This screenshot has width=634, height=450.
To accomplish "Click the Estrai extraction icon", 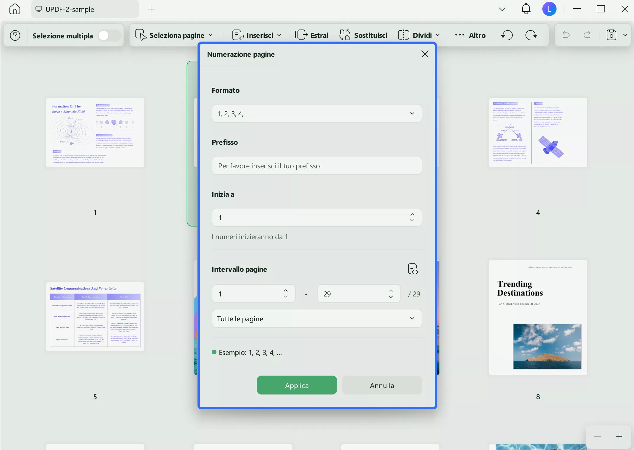I will 302,35.
